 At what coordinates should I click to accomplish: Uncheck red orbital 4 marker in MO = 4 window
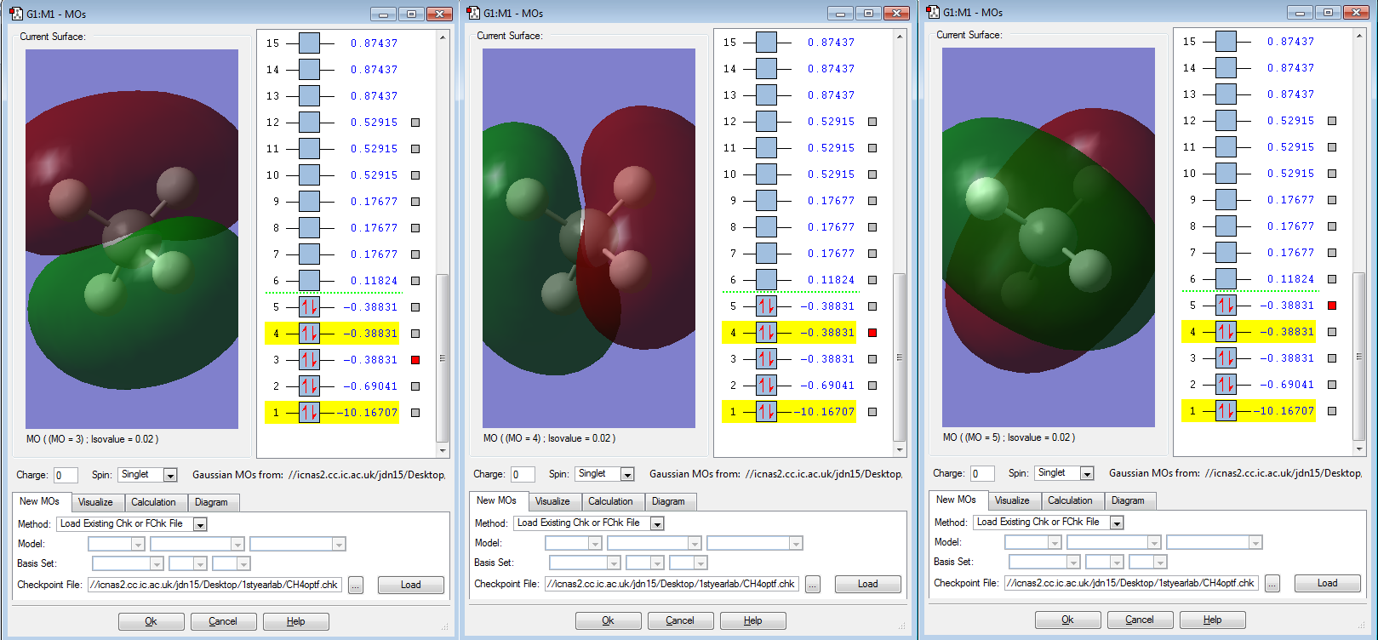click(x=872, y=333)
